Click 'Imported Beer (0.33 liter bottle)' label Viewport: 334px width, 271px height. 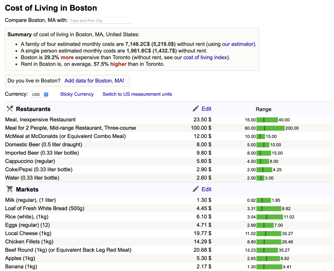coord(42,153)
